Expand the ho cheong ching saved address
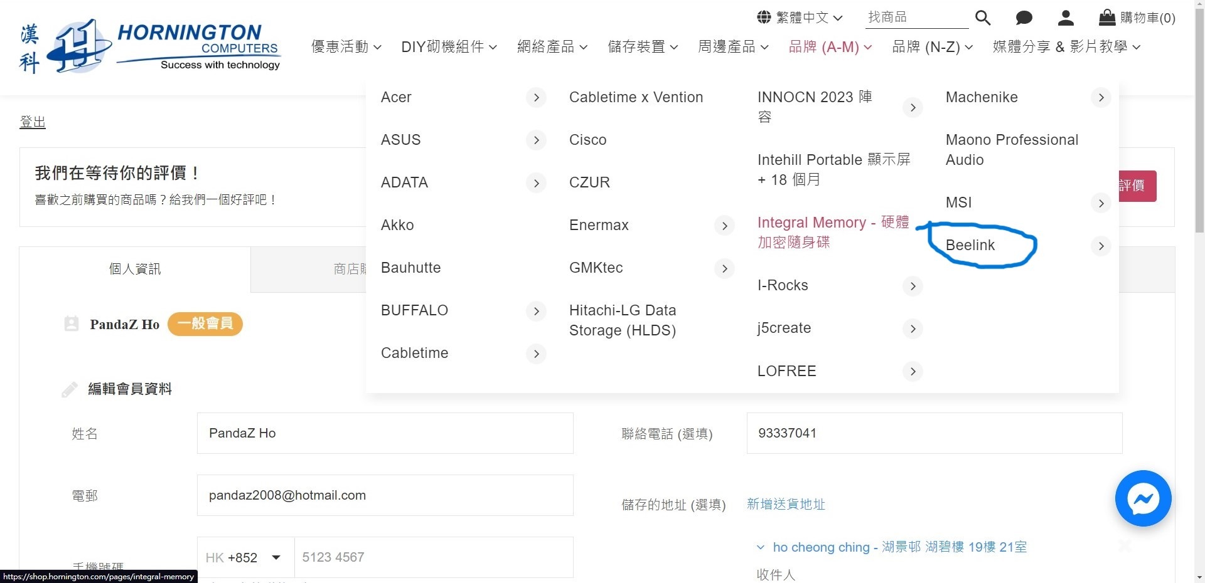Viewport: 1205px width, 583px height. 892,547
